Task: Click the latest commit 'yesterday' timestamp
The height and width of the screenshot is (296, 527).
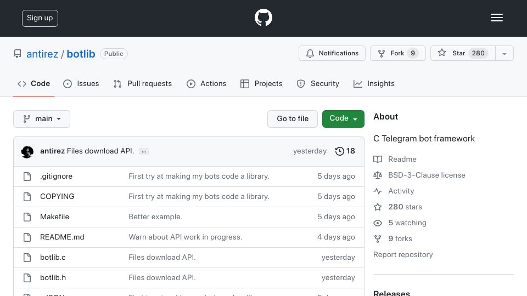Action: click(x=310, y=151)
